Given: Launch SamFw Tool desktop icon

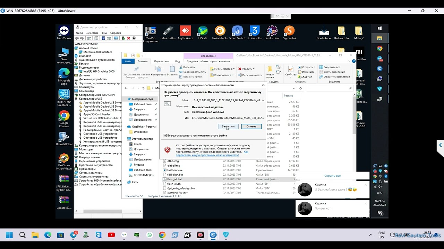Looking at the screenshot, I should pos(272,33).
